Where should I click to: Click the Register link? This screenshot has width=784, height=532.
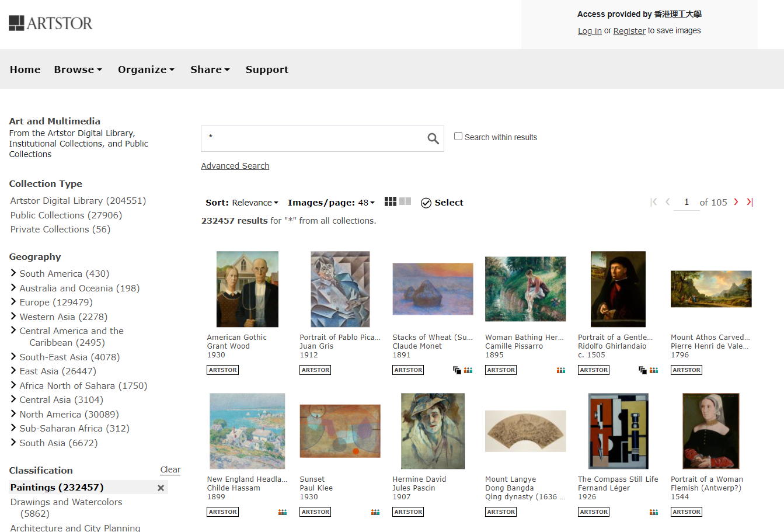[629, 31]
